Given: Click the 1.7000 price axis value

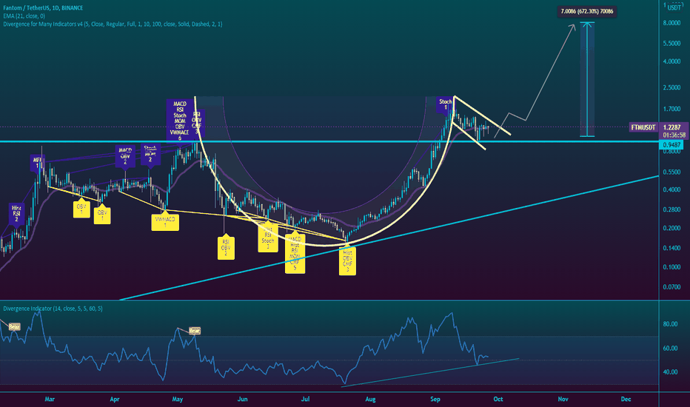Looking at the screenshot, I should [x=671, y=109].
